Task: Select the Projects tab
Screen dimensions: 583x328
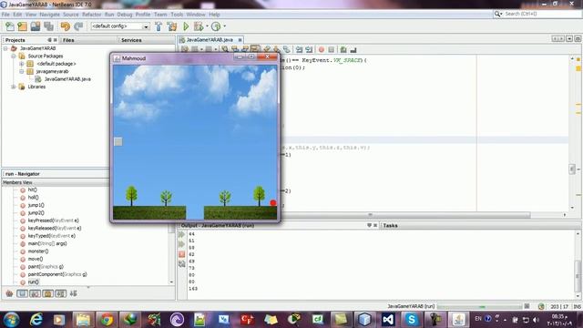Action: (15, 40)
